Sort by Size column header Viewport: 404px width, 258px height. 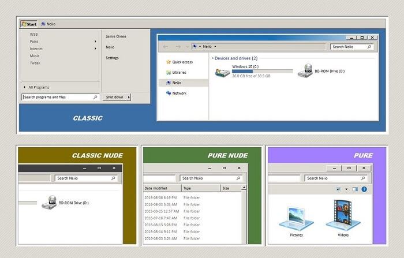click(x=231, y=188)
